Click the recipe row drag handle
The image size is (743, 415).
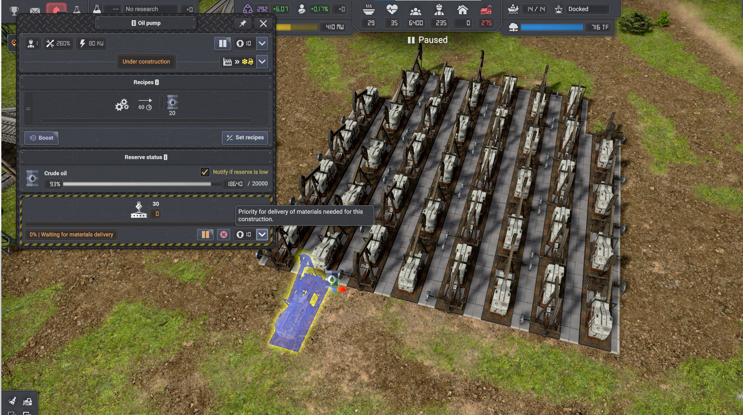point(28,109)
